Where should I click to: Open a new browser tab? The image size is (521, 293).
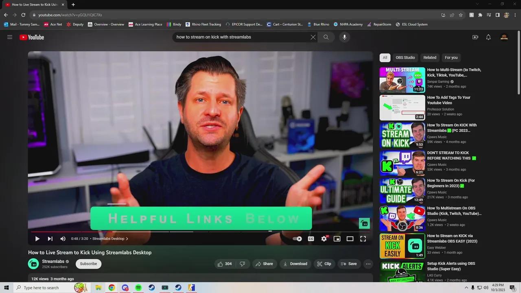[x=73, y=4]
